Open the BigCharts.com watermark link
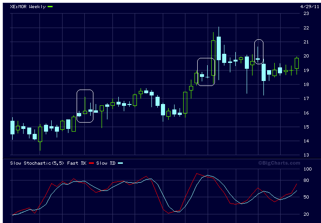 point(279,163)
